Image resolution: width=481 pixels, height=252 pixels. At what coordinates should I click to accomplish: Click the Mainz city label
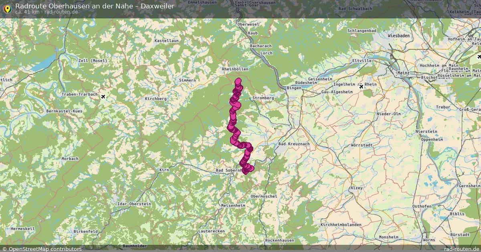[x=403, y=73]
